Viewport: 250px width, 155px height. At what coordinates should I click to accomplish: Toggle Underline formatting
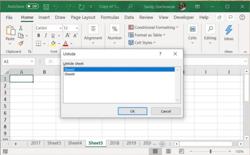point(53,36)
